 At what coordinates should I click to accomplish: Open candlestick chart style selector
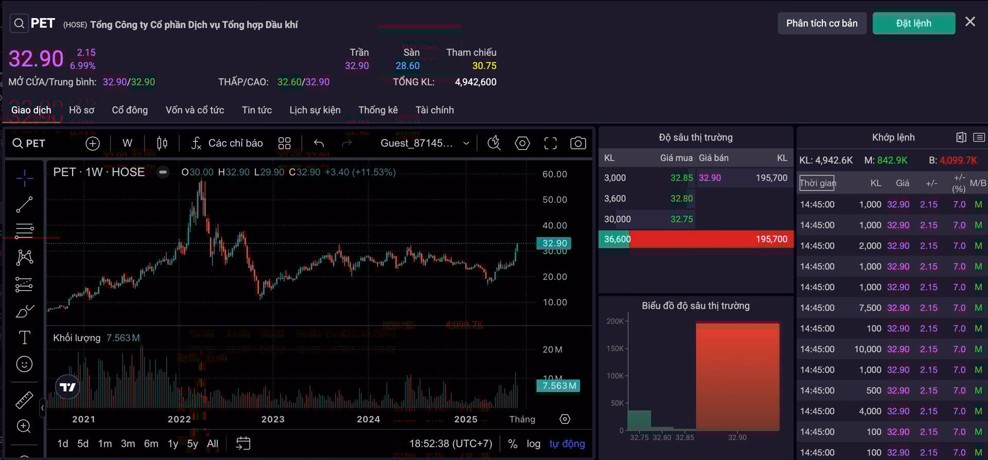click(162, 144)
